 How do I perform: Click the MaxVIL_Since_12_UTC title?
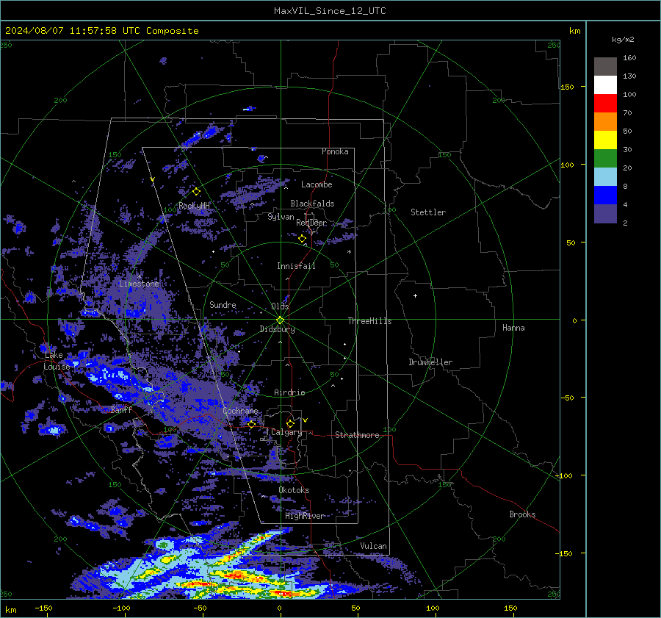[x=330, y=11]
